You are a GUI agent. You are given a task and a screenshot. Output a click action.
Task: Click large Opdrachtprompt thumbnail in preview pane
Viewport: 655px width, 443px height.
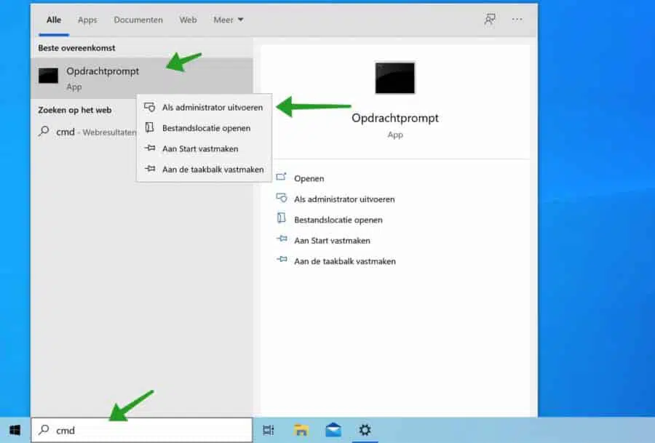[x=394, y=78]
